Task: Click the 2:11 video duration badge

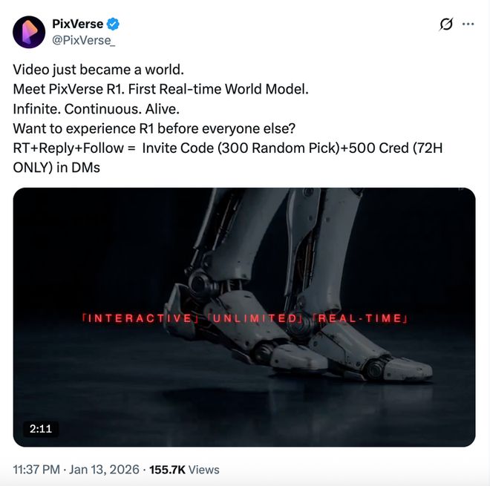Action: pyautogui.click(x=39, y=429)
